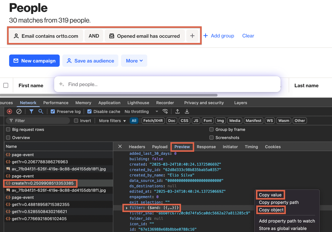Enable Big request rows
This screenshot has width=332, height=232.
(8, 129)
